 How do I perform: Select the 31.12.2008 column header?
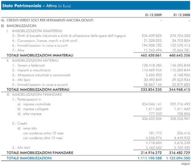pyautogui.click(x=181, y=15)
